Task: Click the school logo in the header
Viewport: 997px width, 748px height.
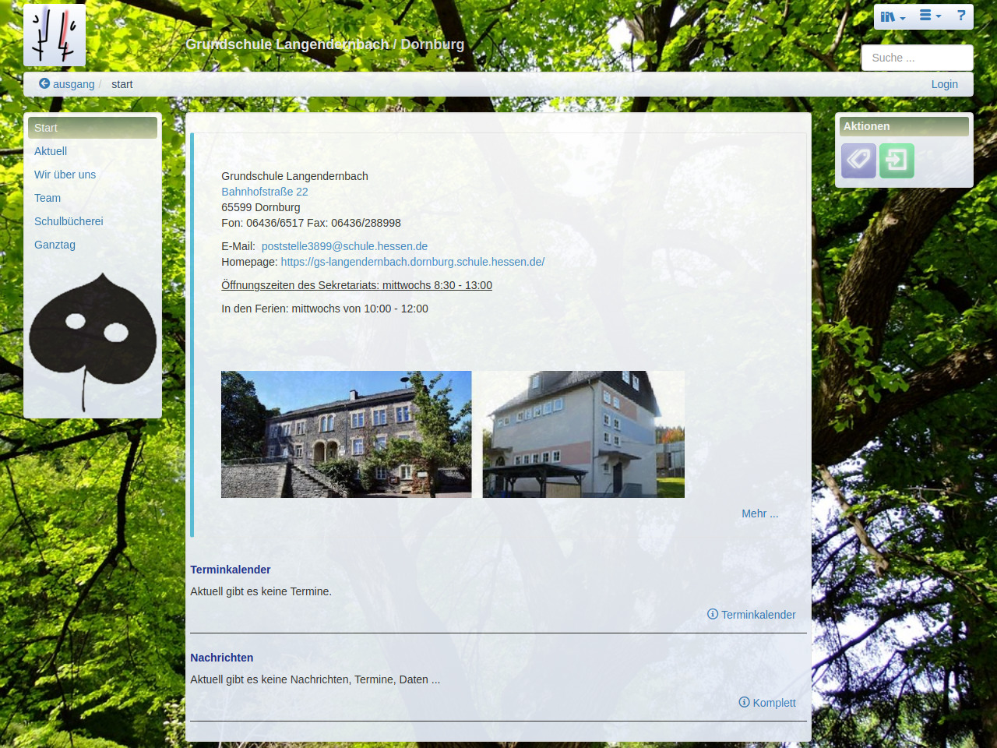Action: pos(55,36)
